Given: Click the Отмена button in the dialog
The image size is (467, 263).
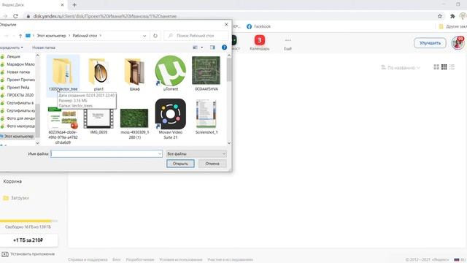Looking at the screenshot, I should [x=212, y=164].
